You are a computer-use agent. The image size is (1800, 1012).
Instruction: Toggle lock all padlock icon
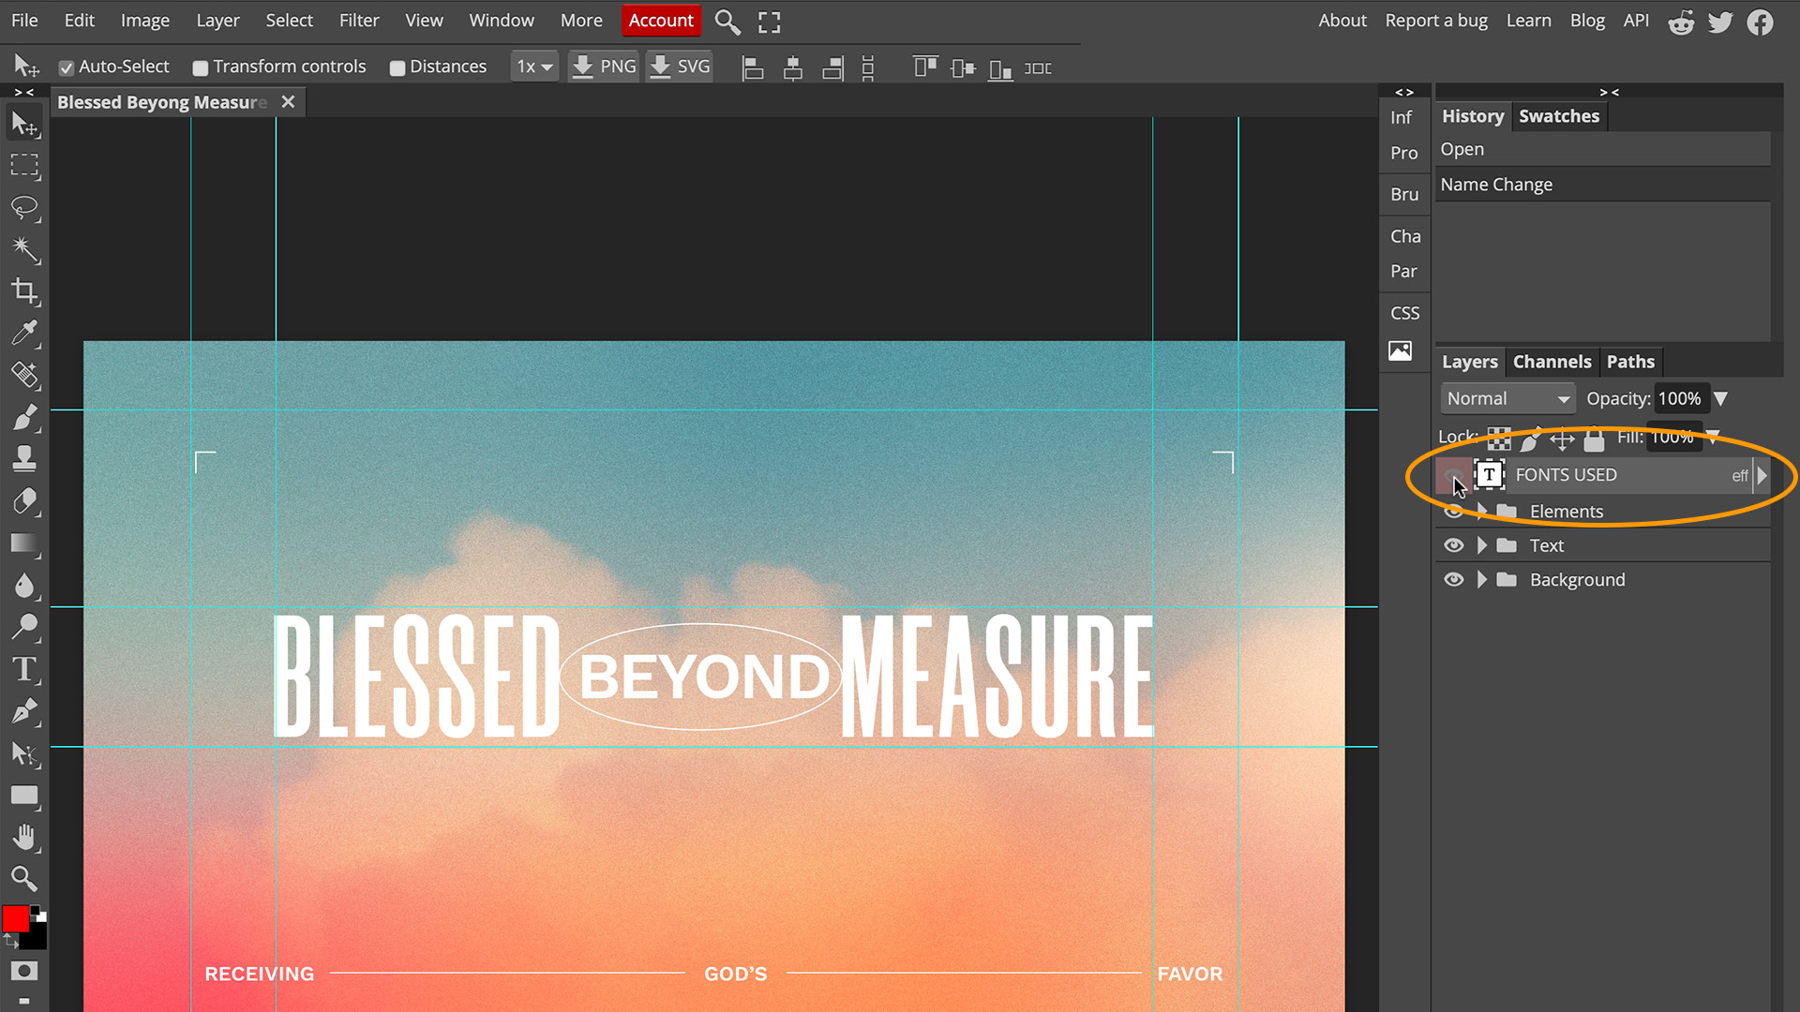(1594, 438)
